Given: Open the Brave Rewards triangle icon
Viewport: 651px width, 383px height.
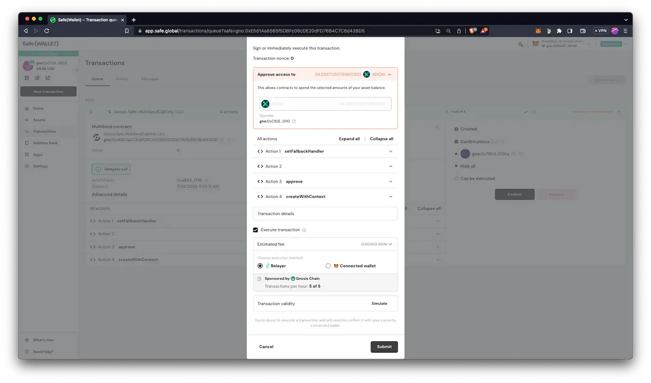Looking at the screenshot, I should coord(484,31).
